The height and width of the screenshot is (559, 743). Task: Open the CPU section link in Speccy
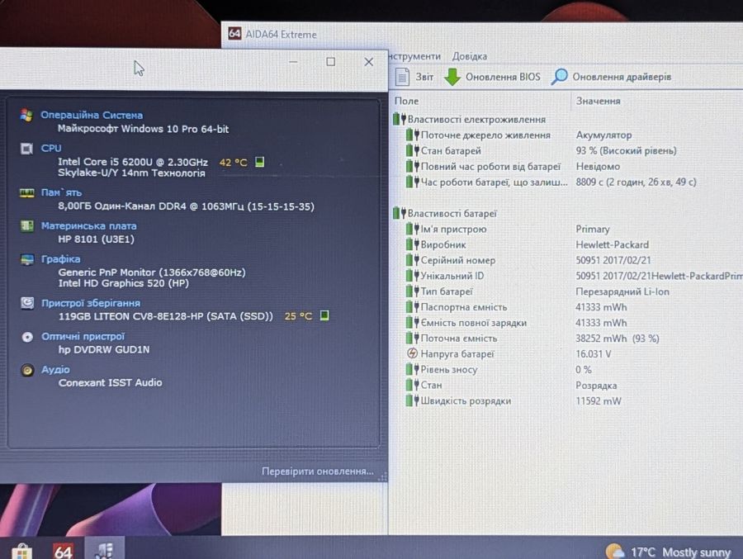pyautogui.click(x=51, y=149)
